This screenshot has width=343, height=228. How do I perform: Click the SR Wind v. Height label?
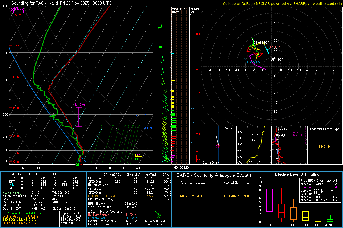coord(283,132)
